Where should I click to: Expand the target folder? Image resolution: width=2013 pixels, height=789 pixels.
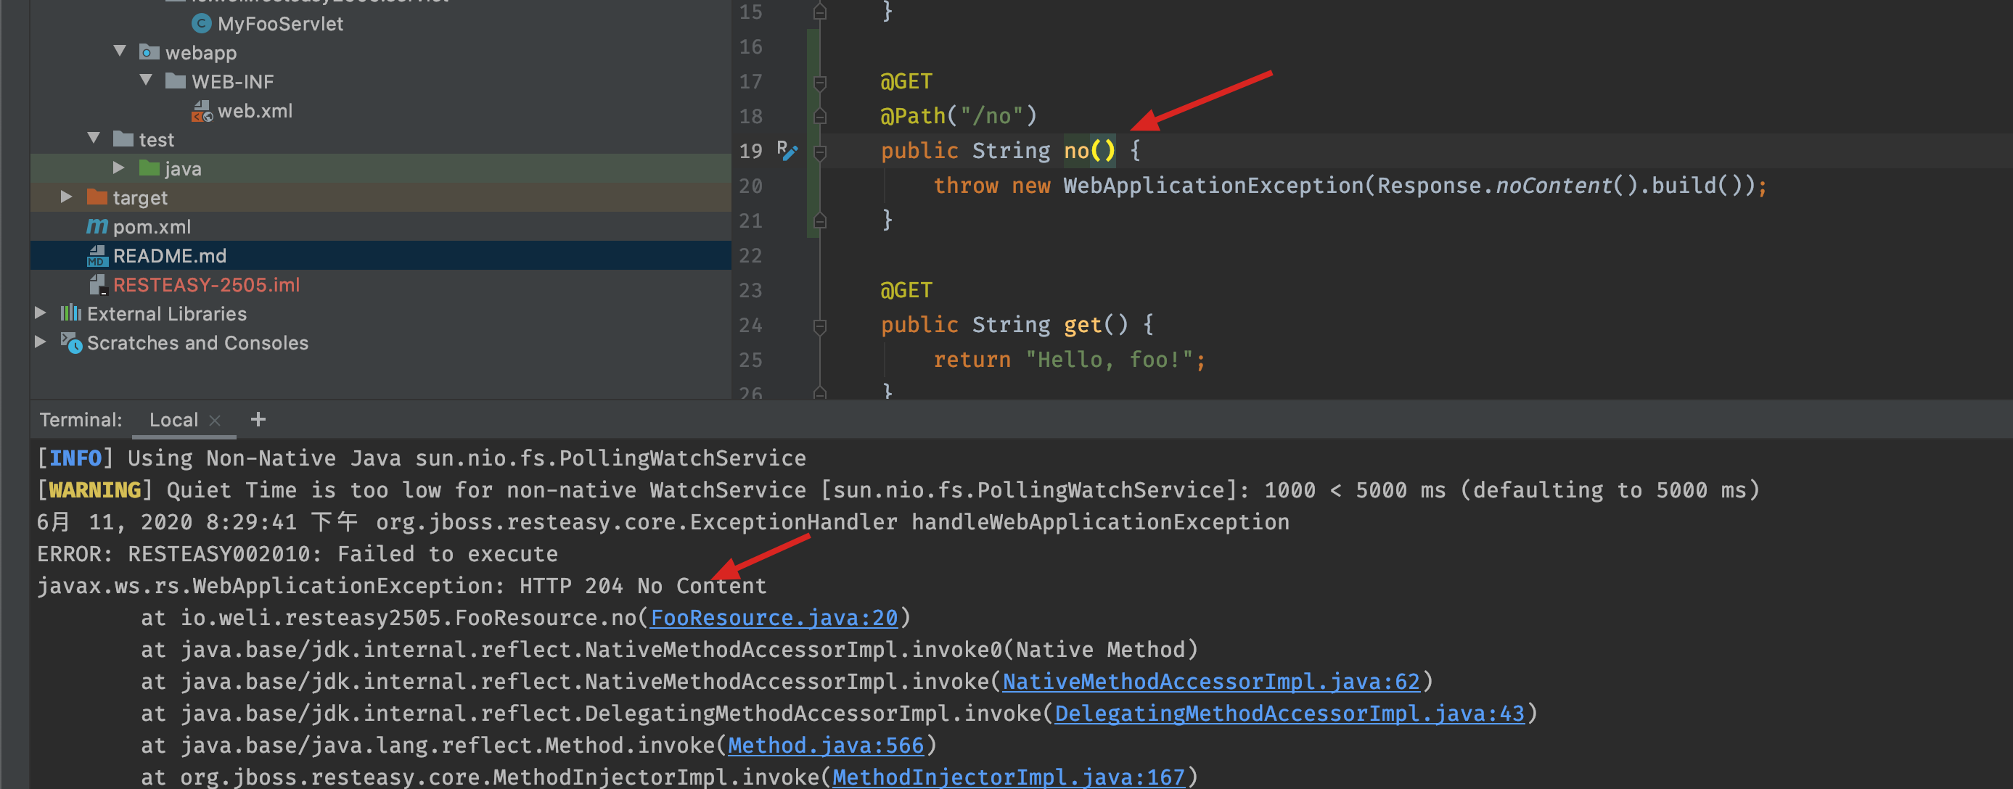(x=67, y=197)
